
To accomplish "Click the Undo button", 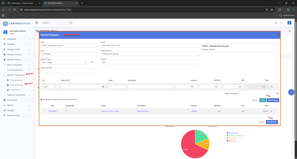I will click(x=262, y=100).
